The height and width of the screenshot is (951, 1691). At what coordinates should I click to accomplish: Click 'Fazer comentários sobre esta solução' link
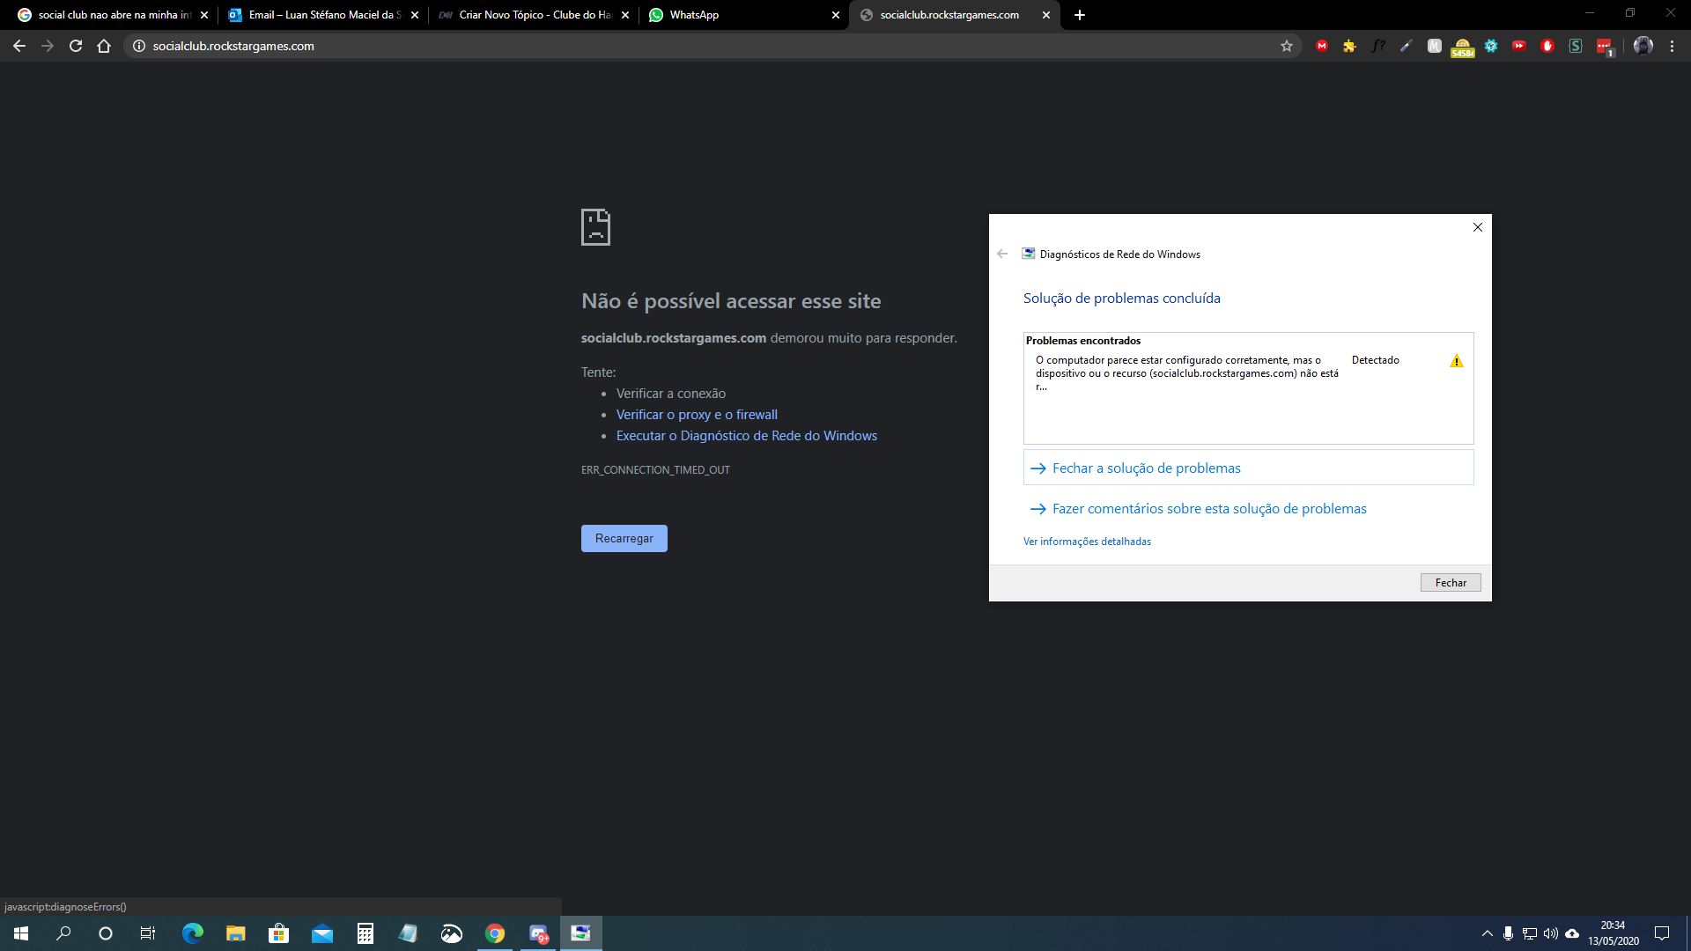pyautogui.click(x=1199, y=509)
